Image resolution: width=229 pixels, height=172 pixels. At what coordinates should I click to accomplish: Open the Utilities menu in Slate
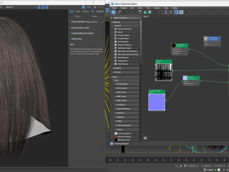tap(175, 8)
